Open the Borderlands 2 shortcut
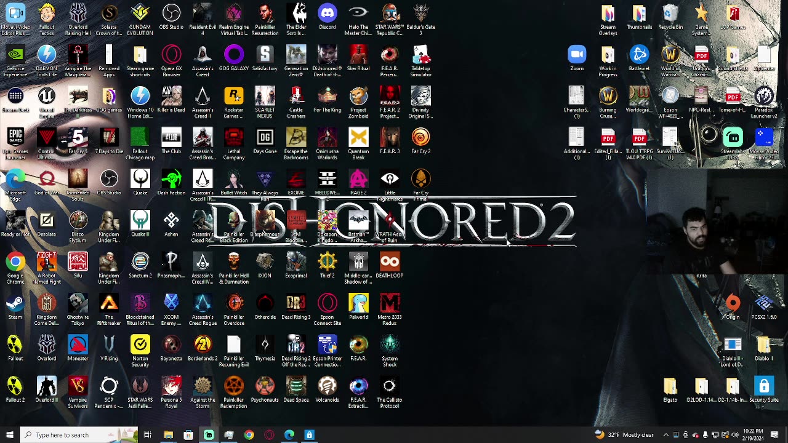Image resolution: width=788 pixels, height=443 pixels. [203, 348]
